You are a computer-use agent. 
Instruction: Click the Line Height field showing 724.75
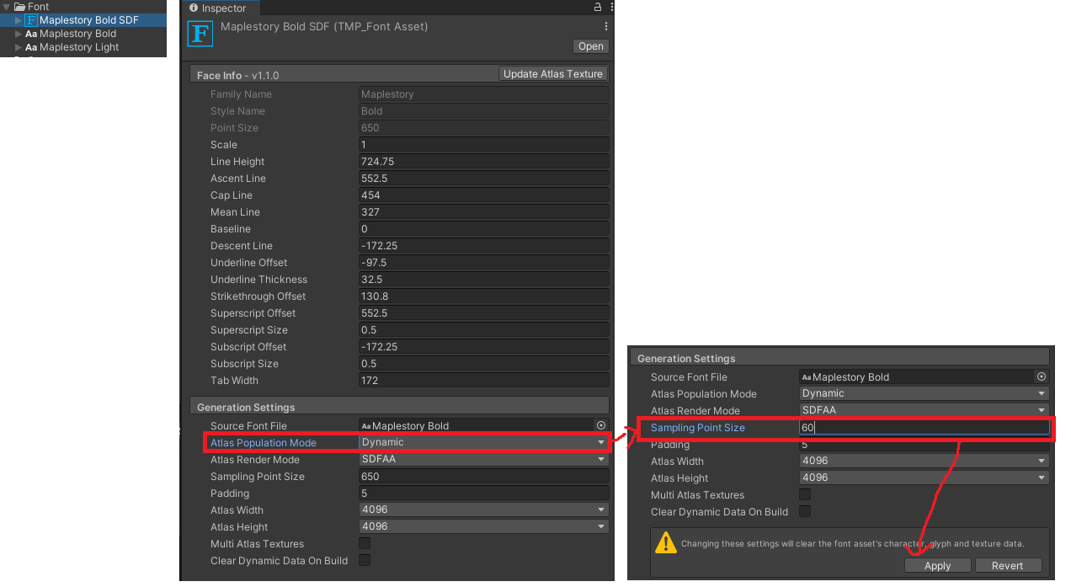[x=484, y=161]
